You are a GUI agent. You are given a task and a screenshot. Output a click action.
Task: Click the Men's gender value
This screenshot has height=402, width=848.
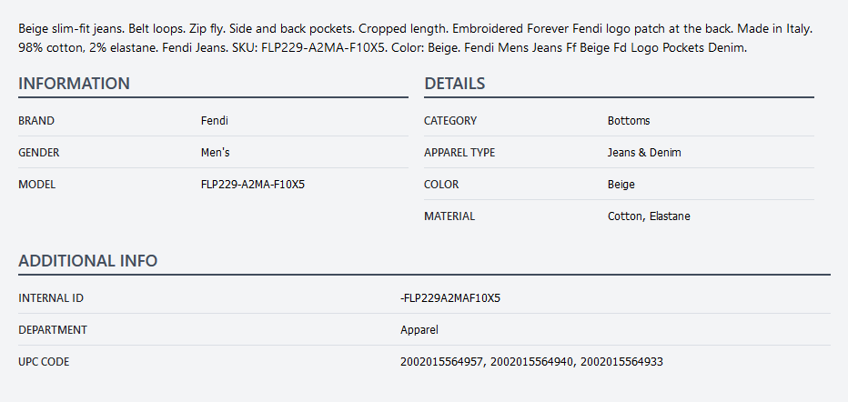215,153
